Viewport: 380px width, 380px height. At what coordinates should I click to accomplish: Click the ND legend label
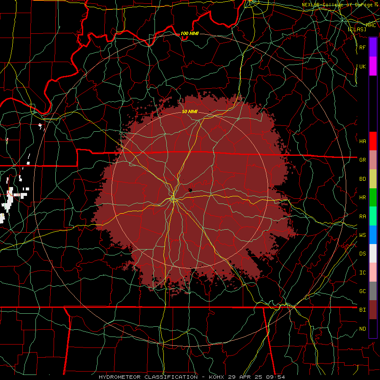[x=362, y=329]
